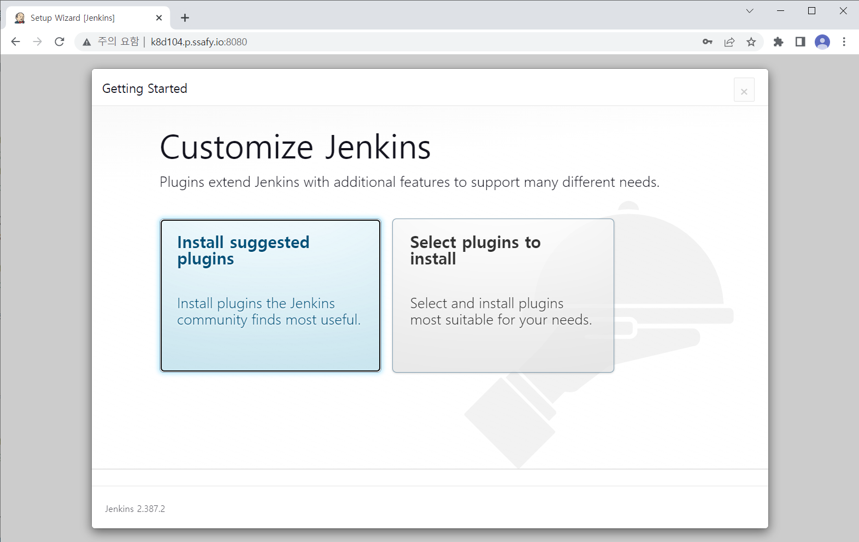Click the not-secure warning icon
Screen dimensions: 859x542
pyautogui.click(x=86, y=42)
